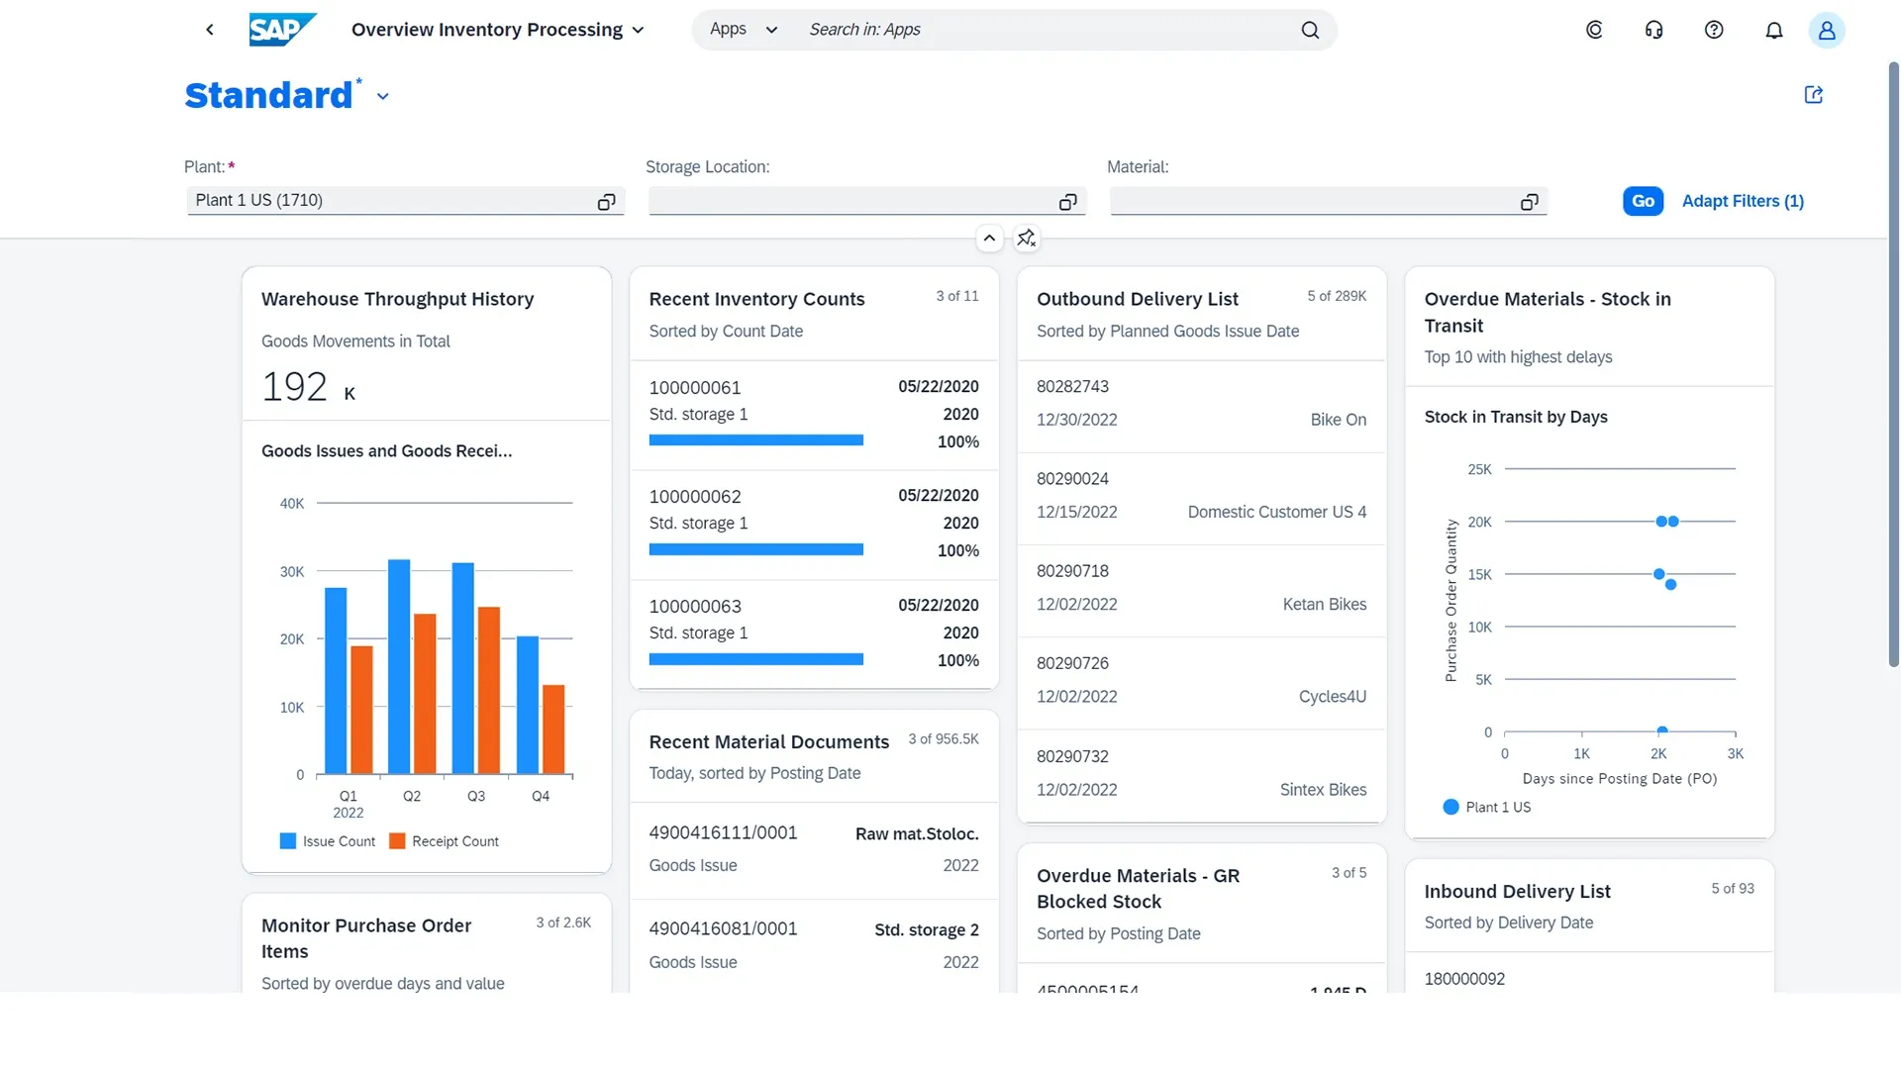The image size is (1901, 1069).
Task: Click the search magnifier icon
Action: [x=1310, y=30]
